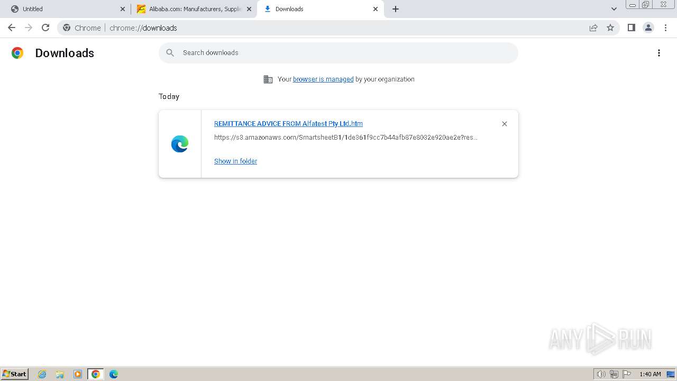Open the media player taskbar icon
Viewport: 677px width, 381px height.
click(78, 374)
